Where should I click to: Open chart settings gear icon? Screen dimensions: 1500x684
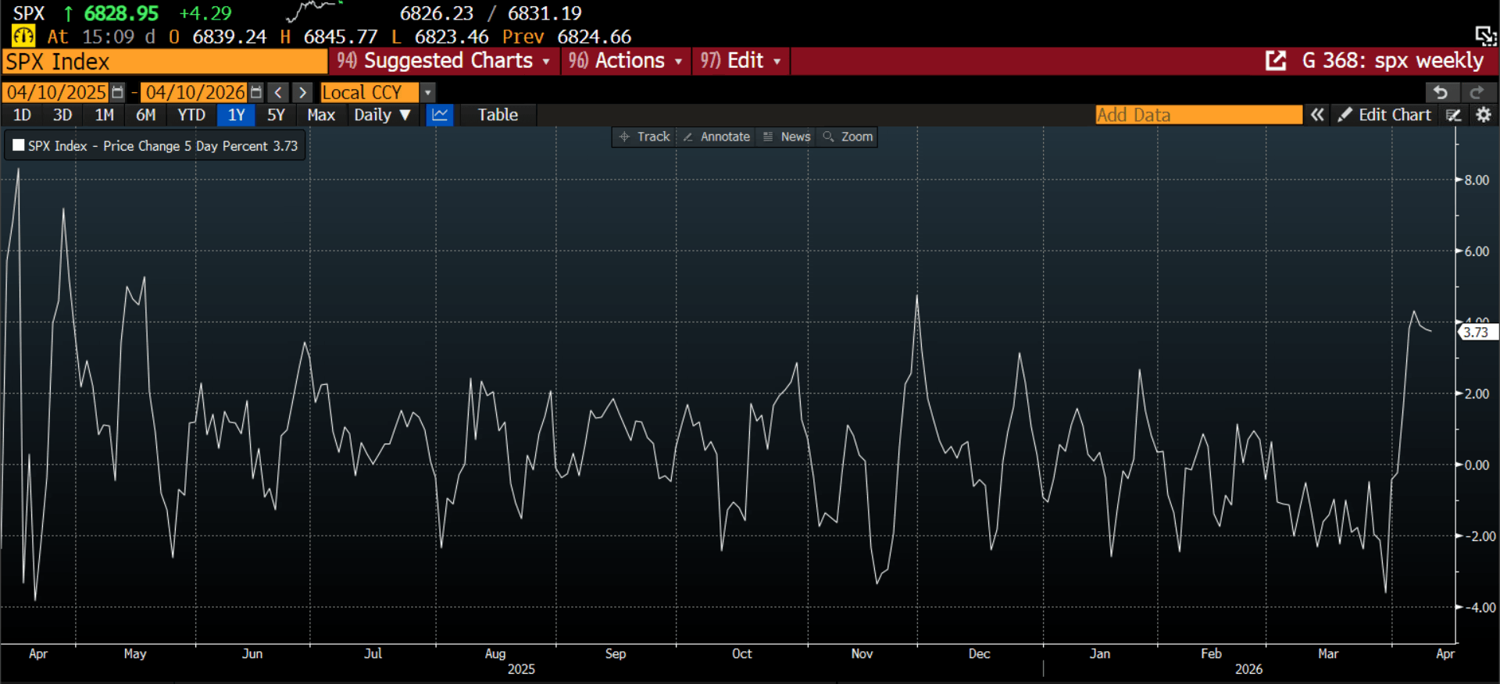[1483, 115]
